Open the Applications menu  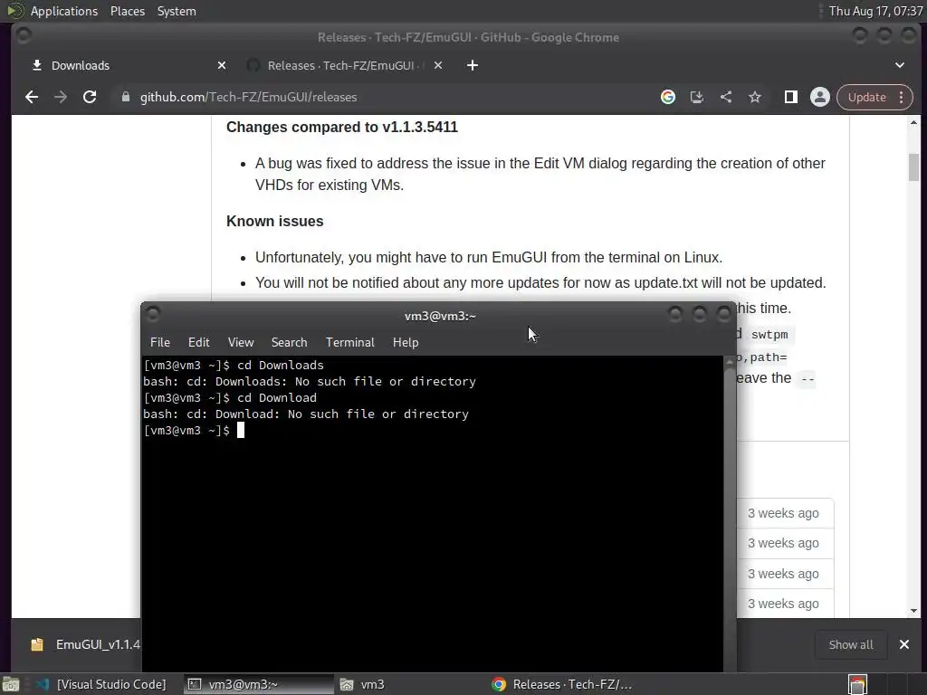tap(64, 11)
